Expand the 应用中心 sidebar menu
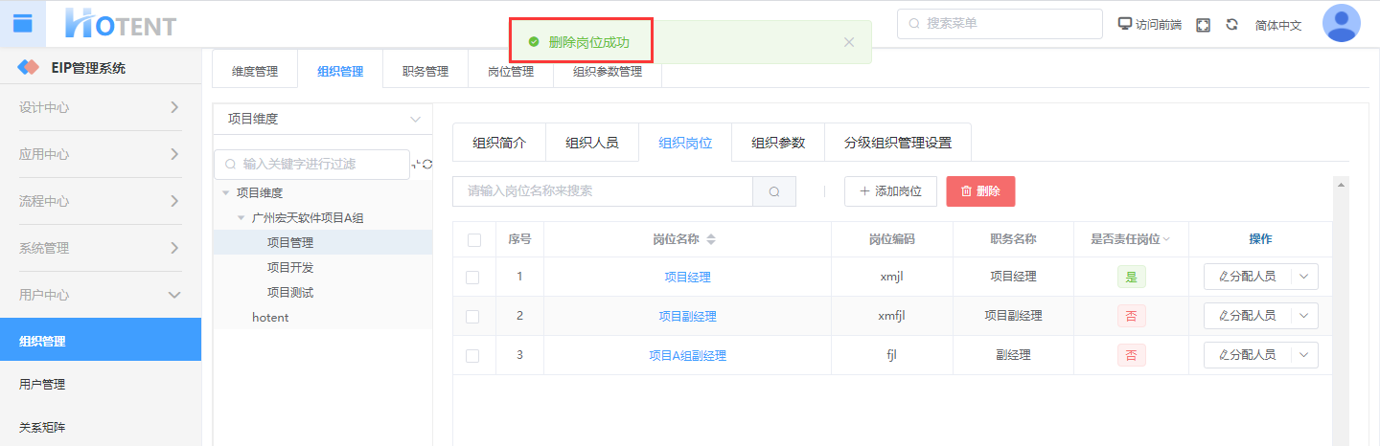 [101, 154]
